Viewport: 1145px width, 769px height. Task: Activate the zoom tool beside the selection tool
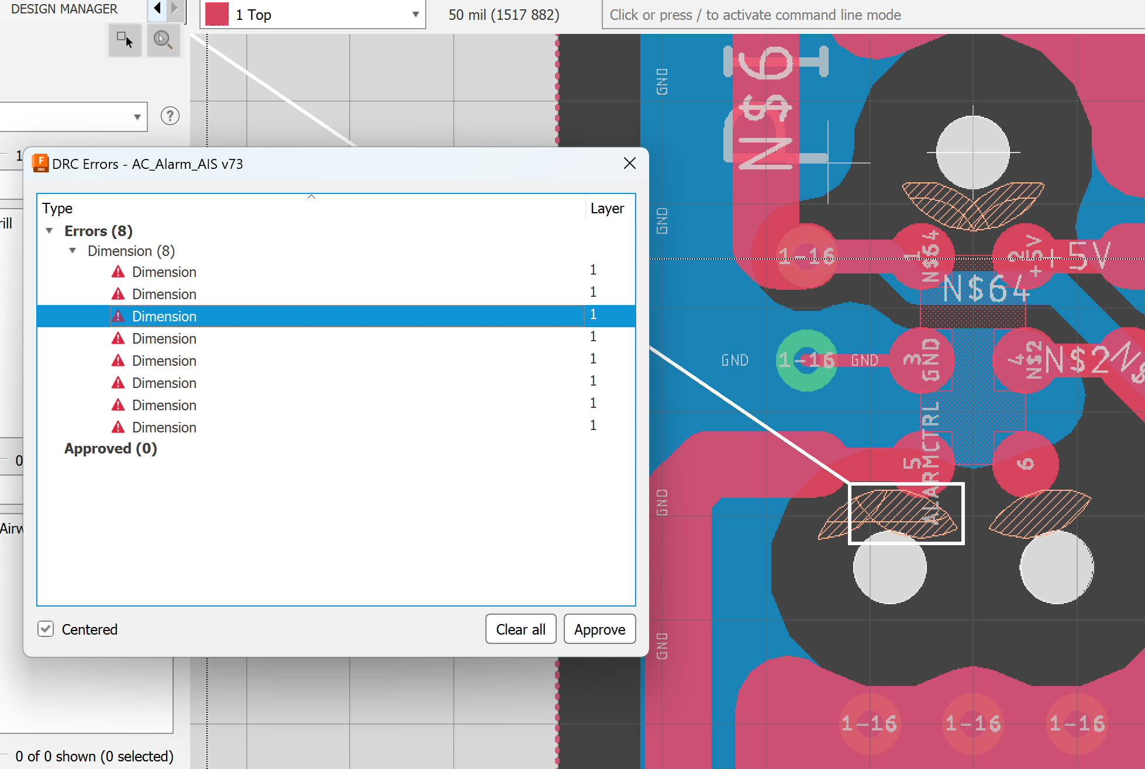tap(163, 40)
